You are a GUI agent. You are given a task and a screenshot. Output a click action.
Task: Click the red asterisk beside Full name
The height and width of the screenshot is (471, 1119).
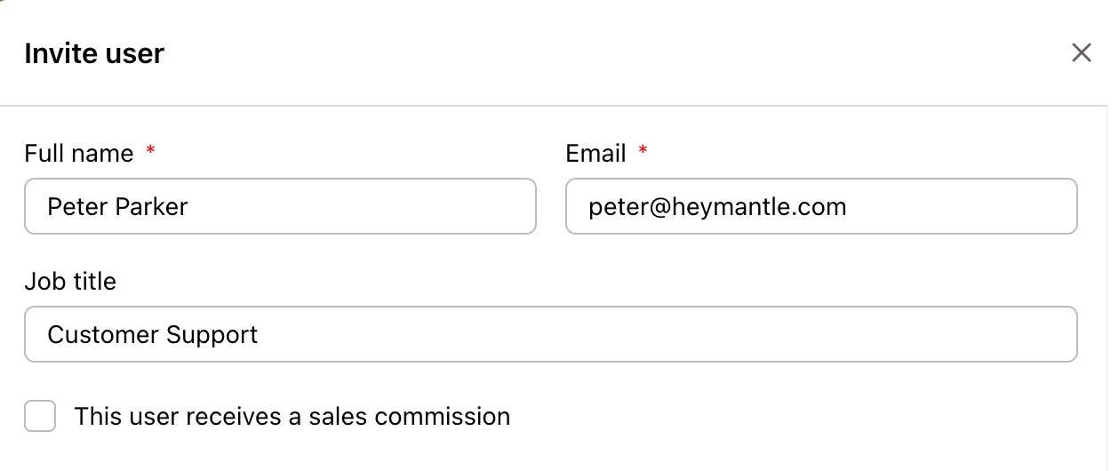click(150, 153)
